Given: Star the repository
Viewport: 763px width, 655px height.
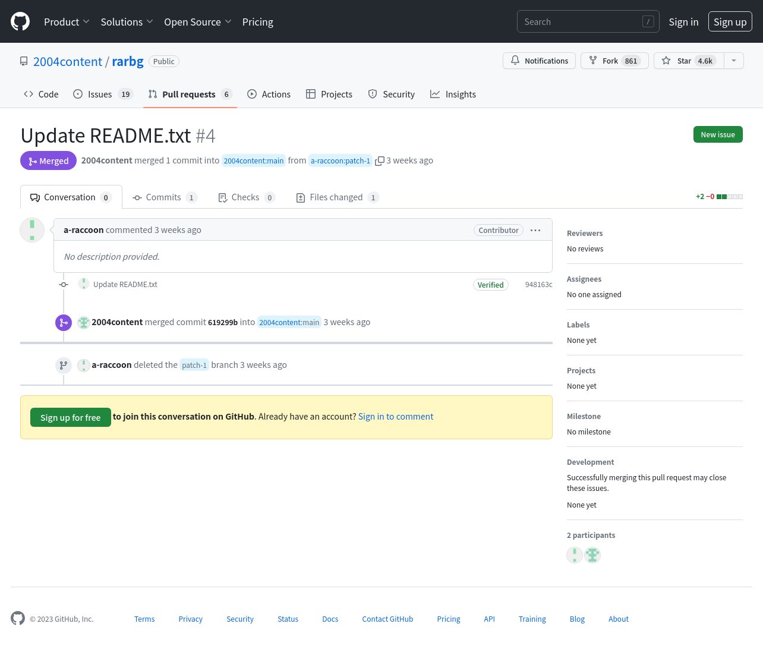Looking at the screenshot, I should (x=689, y=61).
